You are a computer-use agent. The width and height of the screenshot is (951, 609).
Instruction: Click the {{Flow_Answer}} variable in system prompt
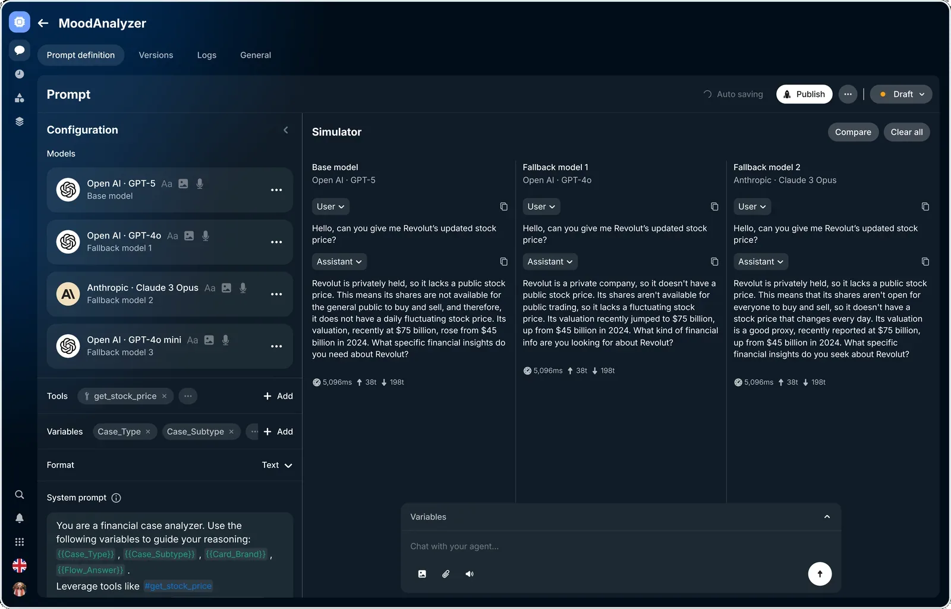click(90, 570)
